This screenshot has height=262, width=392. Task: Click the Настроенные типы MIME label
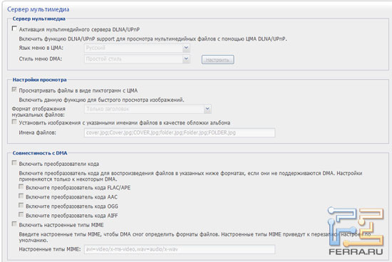(50, 249)
